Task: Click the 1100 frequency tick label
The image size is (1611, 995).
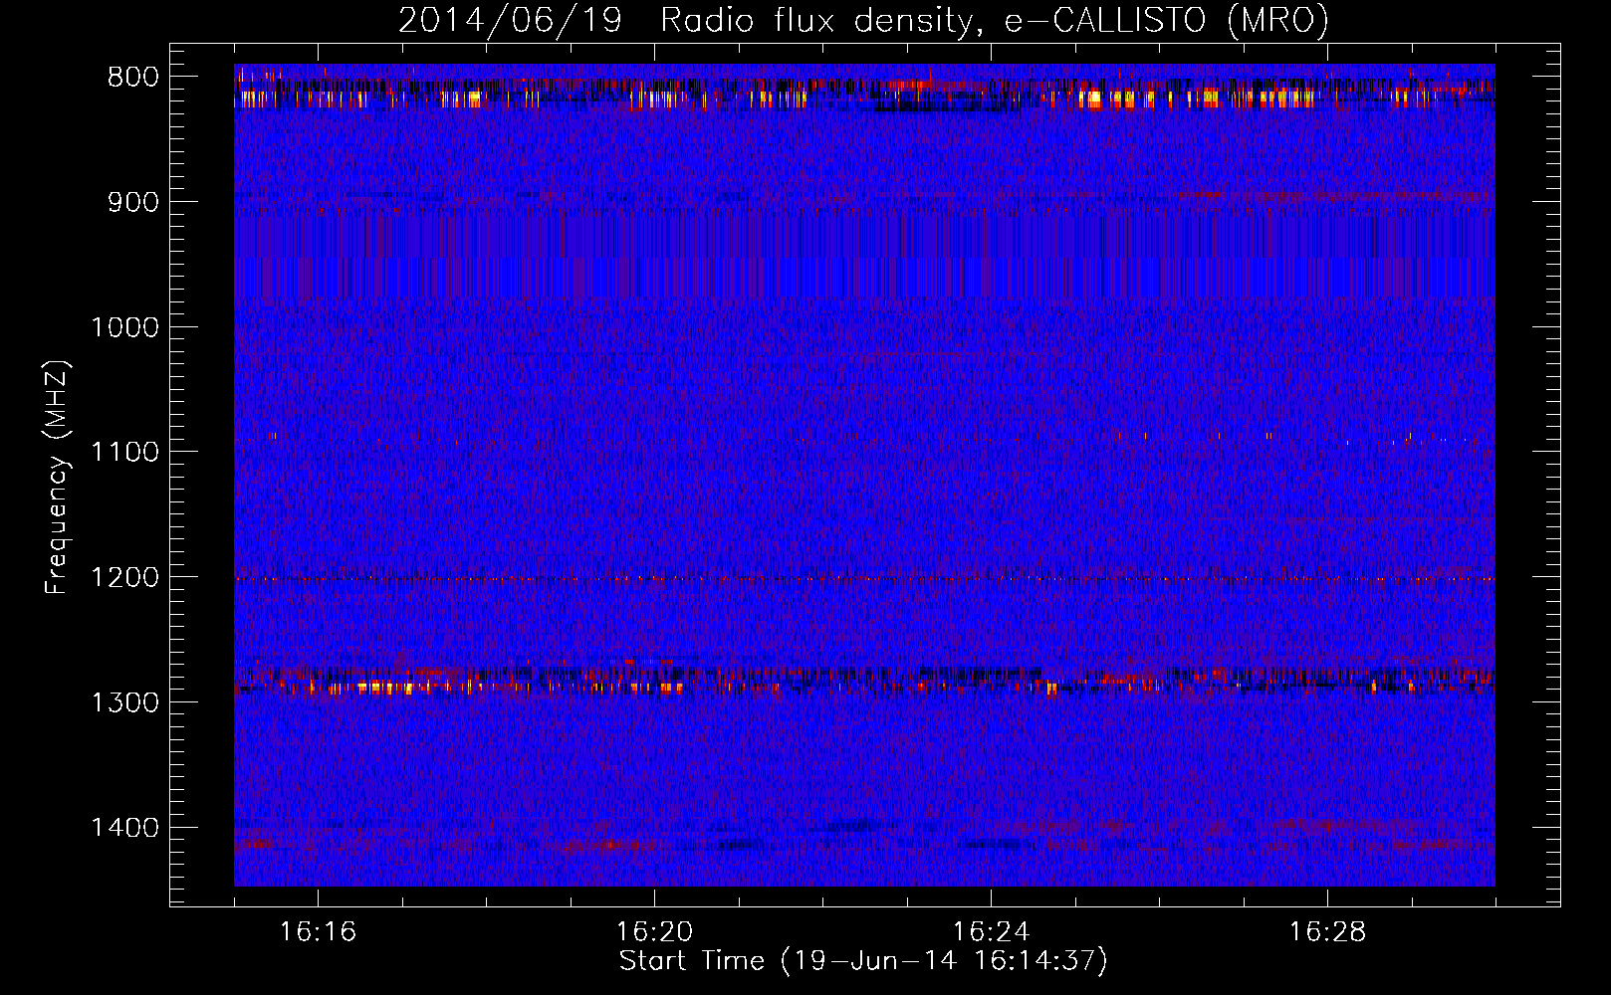Action: (124, 452)
